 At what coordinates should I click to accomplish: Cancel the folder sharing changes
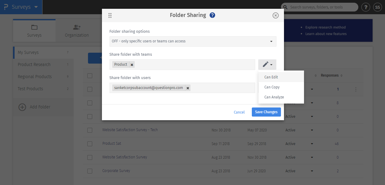pyautogui.click(x=239, y=112)
